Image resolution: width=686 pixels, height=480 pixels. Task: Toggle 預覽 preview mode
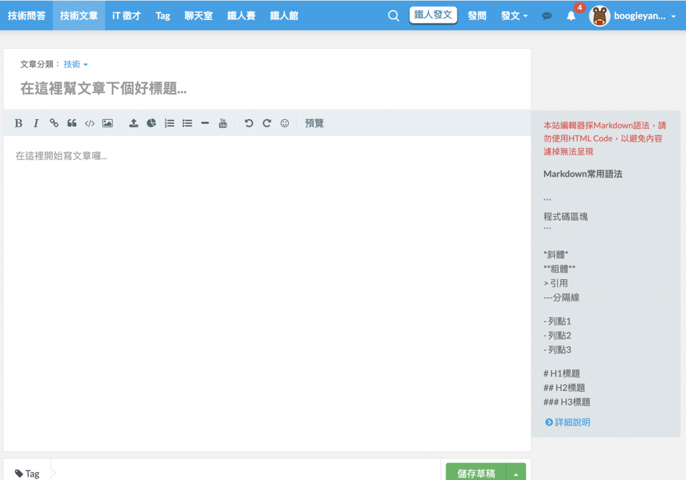[x=314, y=123]
